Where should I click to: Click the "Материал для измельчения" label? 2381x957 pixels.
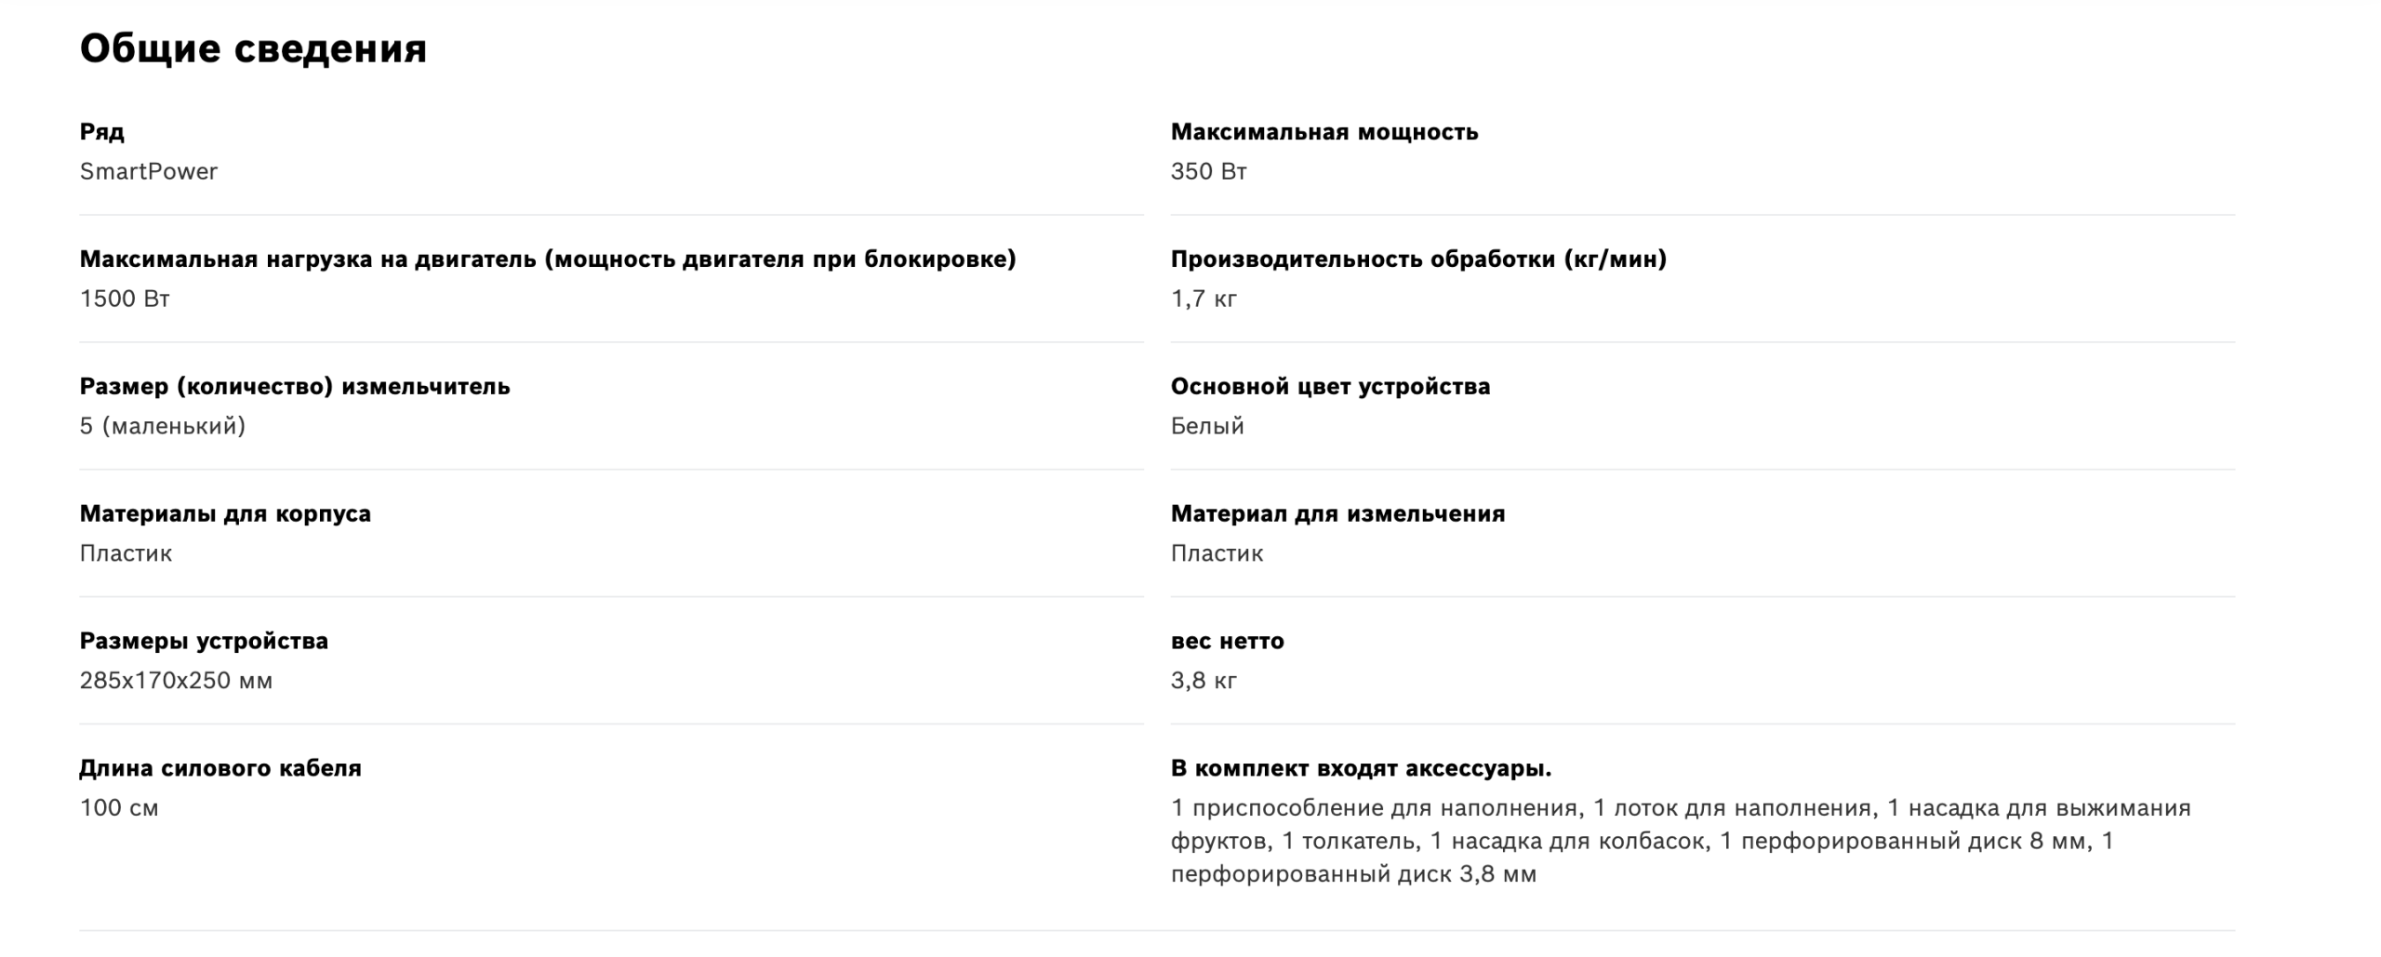pos(1337,514)
